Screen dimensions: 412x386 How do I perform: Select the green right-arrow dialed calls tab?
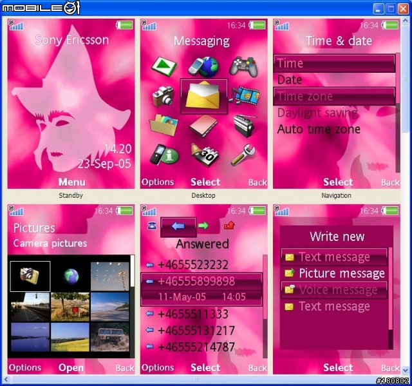coord(203,226)
